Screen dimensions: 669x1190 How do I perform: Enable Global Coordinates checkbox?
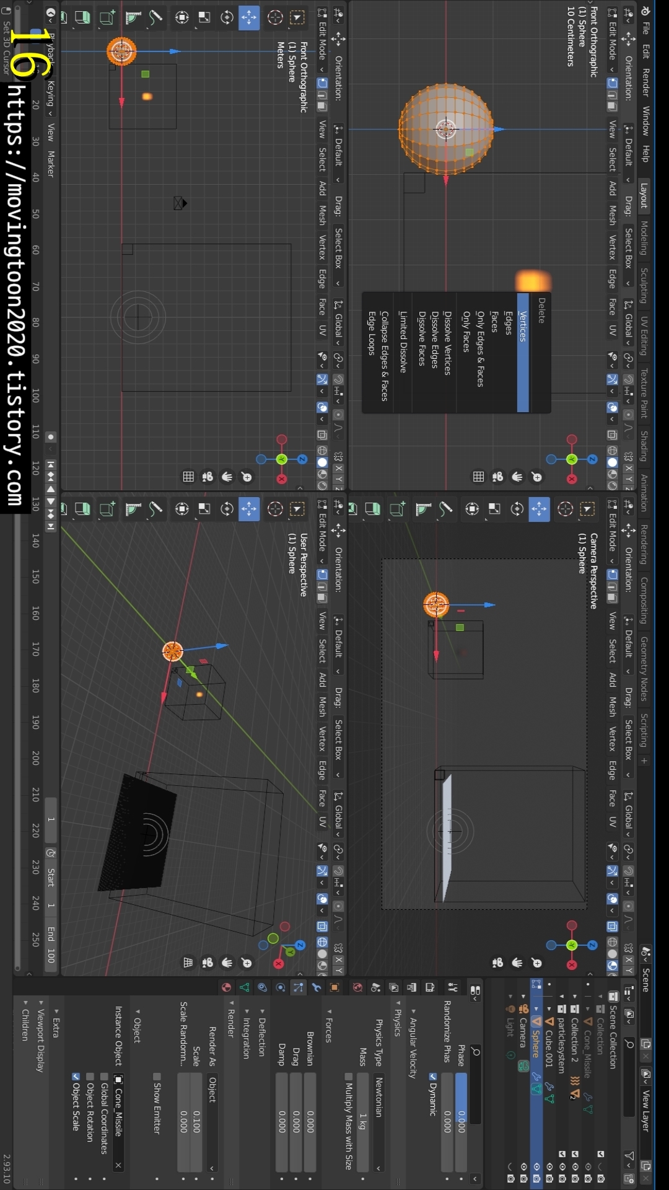[104, 1077]
